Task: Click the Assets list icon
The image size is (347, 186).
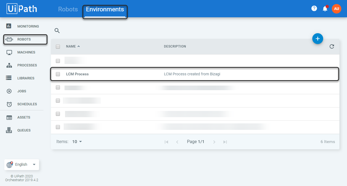Action: point(9,117)
